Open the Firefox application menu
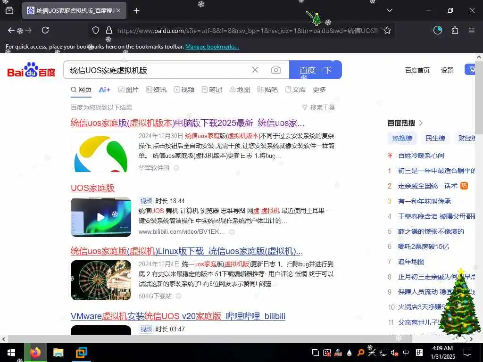Viewport: 483px width, 362px height. point(472,30)
